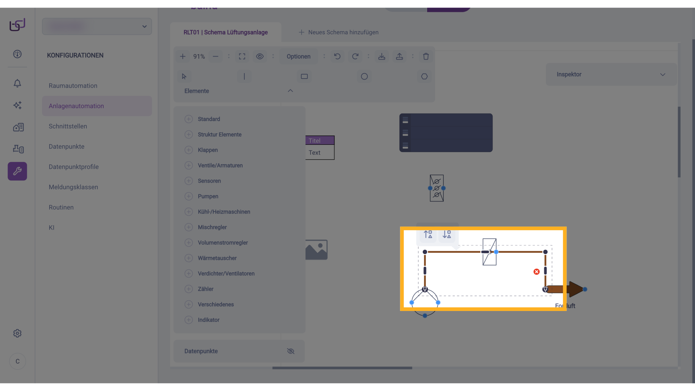Viewport: 695px width, 391px height.
Task: Click the bring-to-front order icon
Action: tap(428, 235)
